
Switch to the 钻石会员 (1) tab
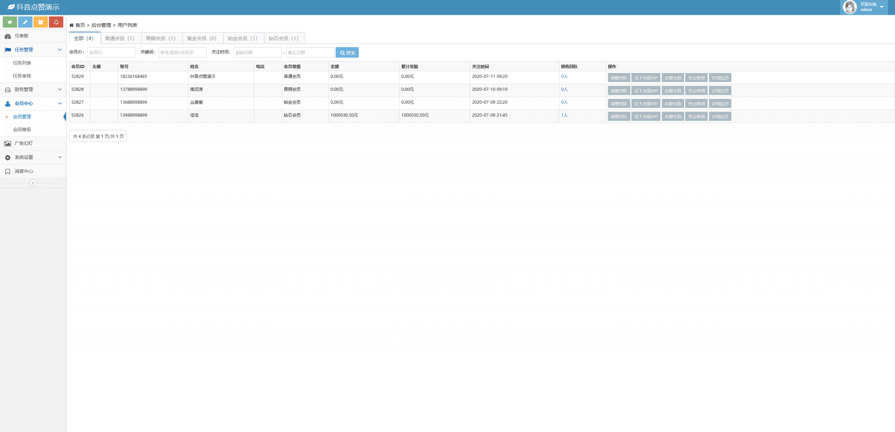[284, 38]
